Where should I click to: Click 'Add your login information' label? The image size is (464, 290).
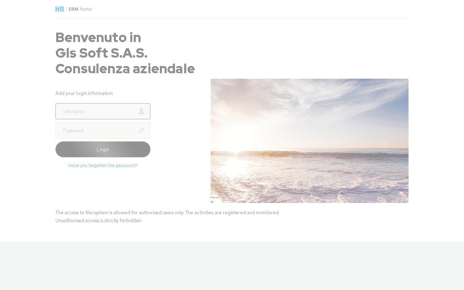click(x=84, y=93)
